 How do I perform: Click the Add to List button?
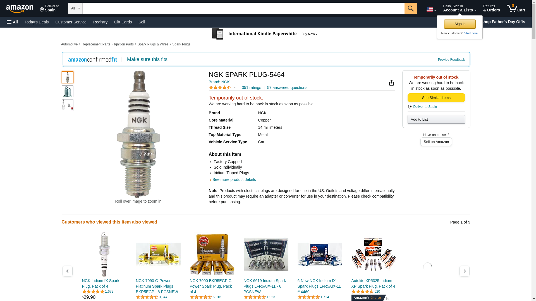click(x=436, y=119)
